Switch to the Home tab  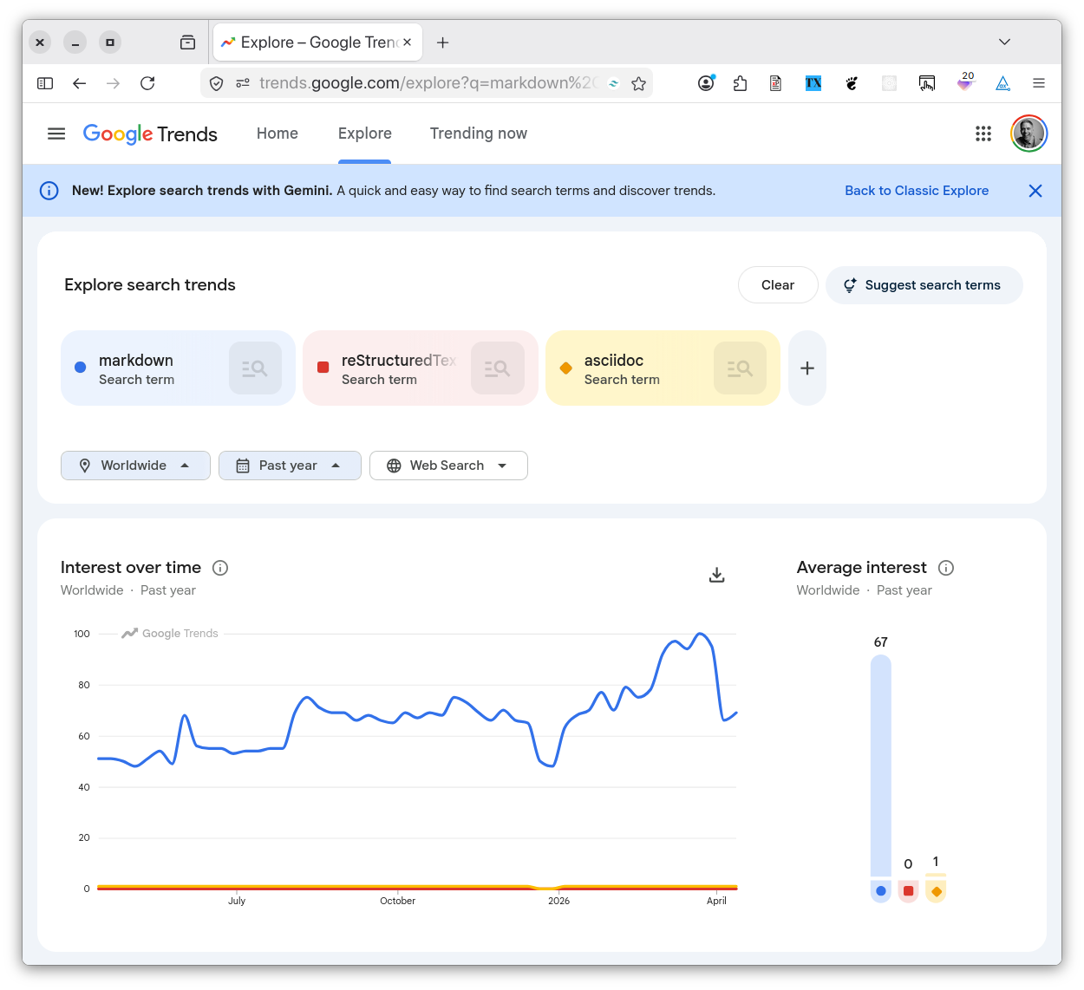pos(277,134)
